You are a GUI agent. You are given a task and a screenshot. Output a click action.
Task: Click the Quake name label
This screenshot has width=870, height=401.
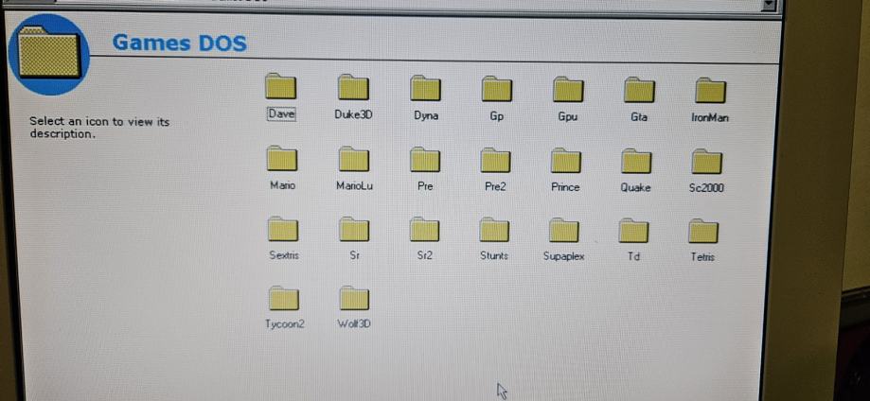636,187
